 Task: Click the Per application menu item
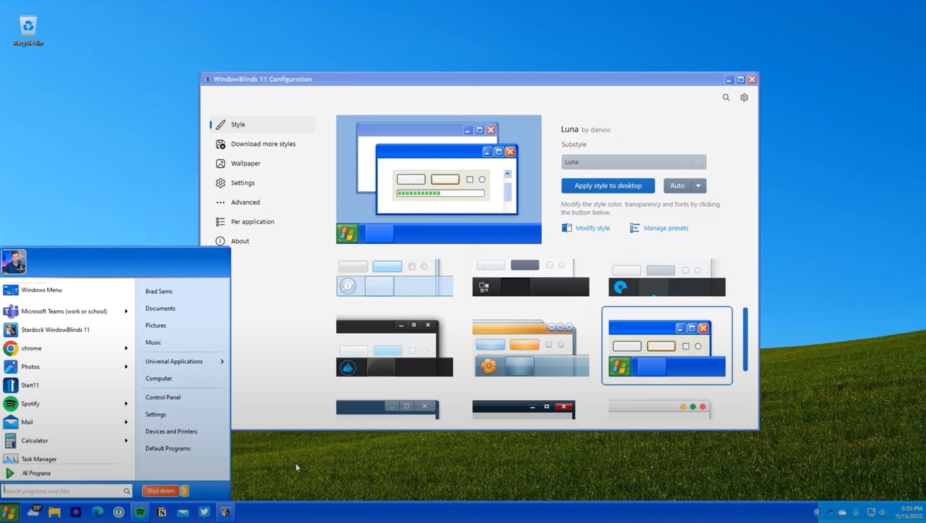253,221
